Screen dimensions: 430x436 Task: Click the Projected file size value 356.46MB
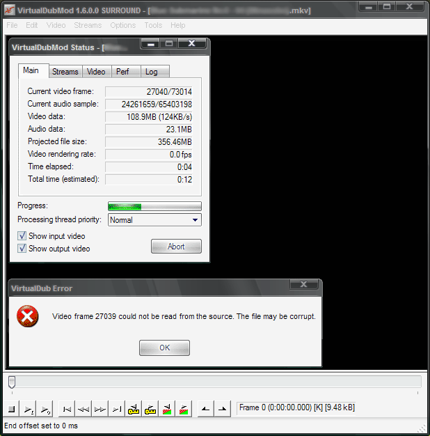149,142
